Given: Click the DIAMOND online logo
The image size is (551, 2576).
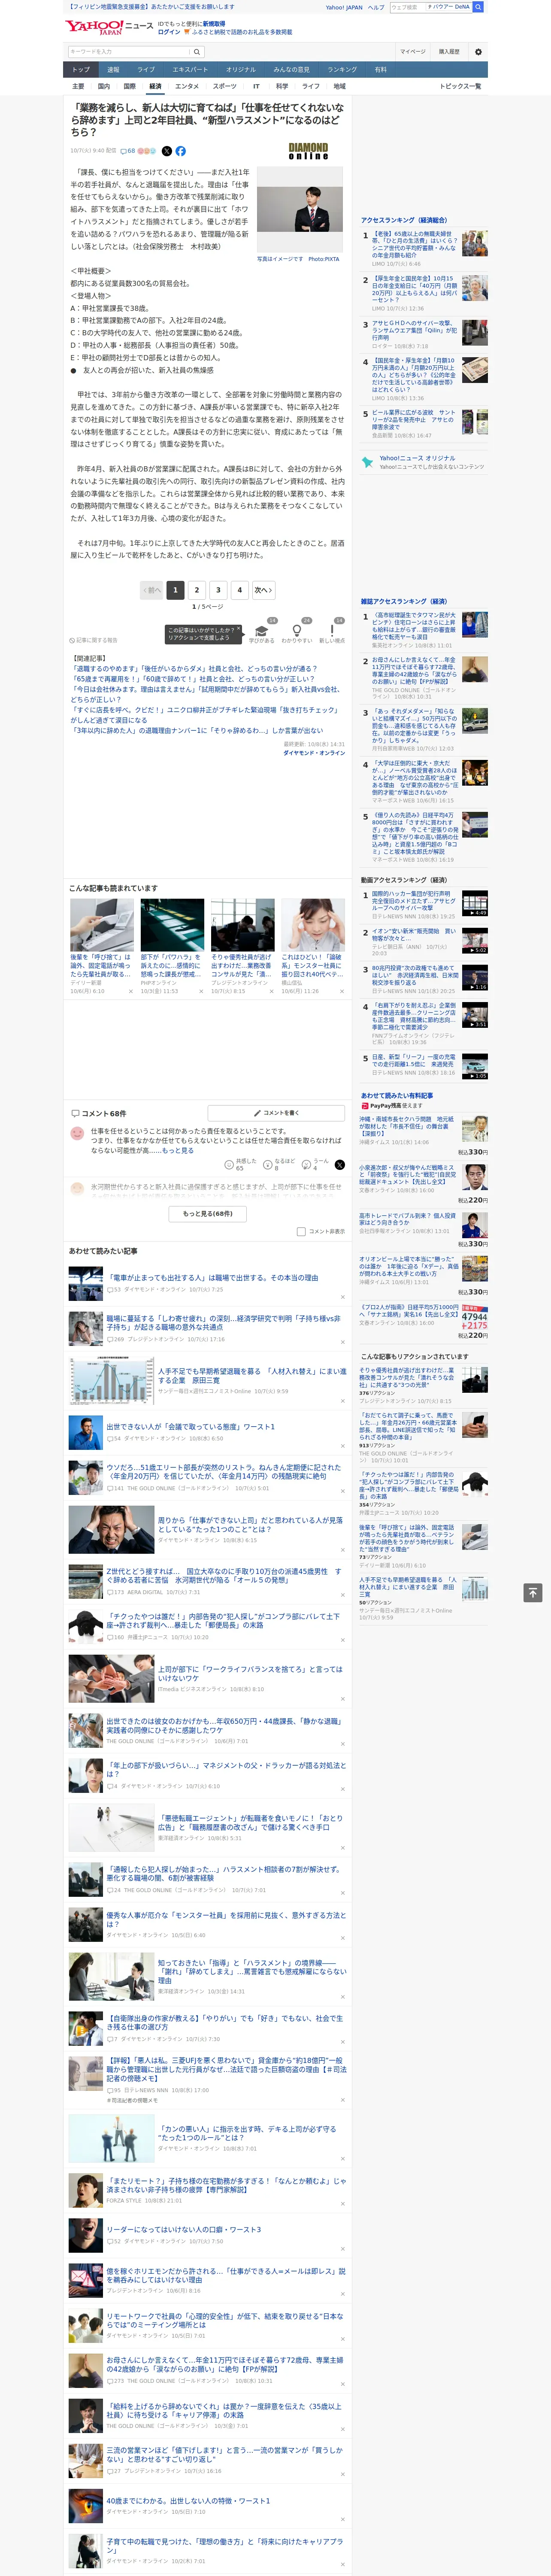Looking at the screenshot, I should tap(308, 152).
